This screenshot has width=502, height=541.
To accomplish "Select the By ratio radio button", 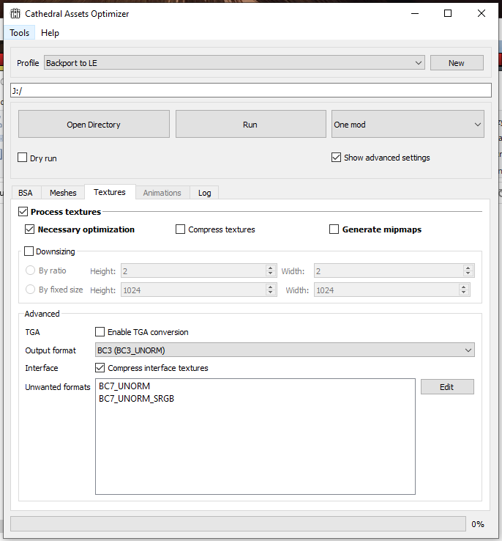I will [x=30, y=270].
